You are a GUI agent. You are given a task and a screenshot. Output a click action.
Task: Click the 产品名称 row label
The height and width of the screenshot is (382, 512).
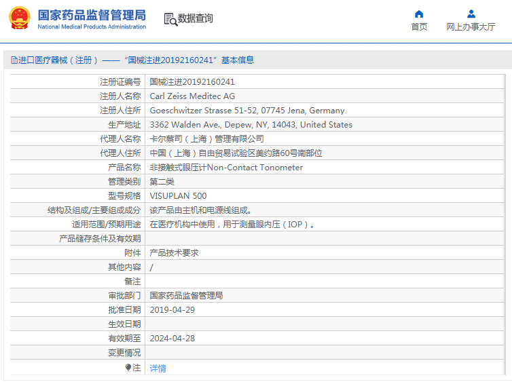[x=124, y=168]
